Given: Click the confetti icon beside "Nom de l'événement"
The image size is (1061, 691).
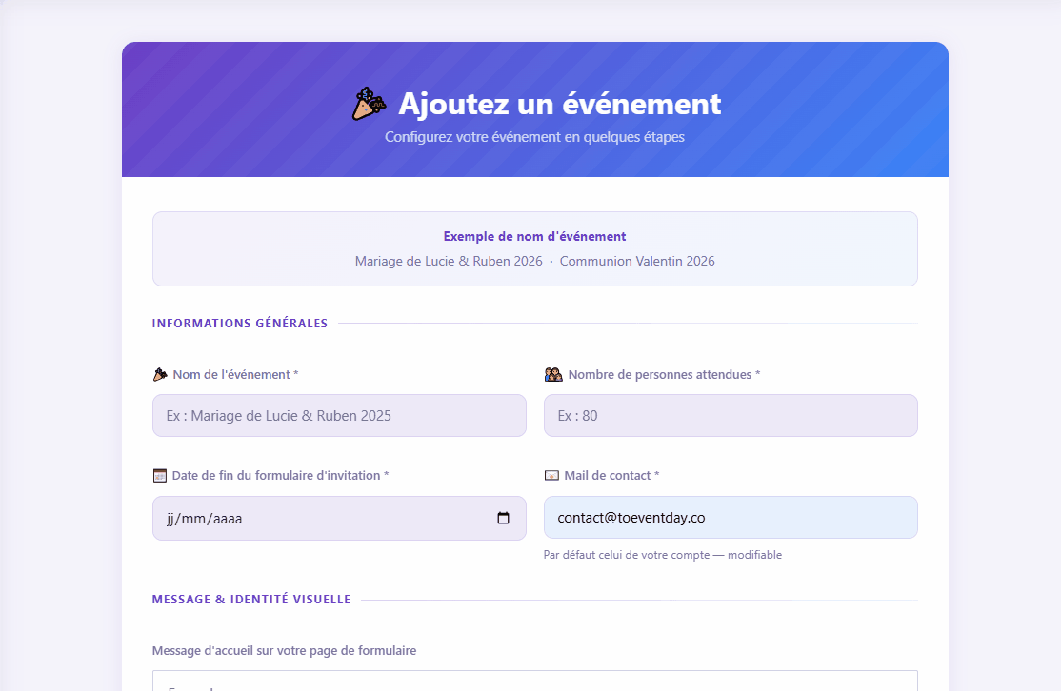Looking at the screenshot, I should [x=159, y=373].
